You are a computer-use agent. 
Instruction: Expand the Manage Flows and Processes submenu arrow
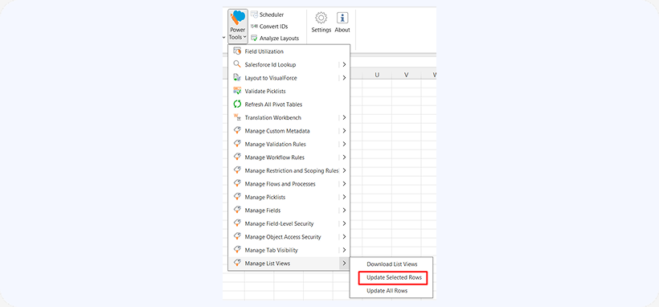[344, 184]
